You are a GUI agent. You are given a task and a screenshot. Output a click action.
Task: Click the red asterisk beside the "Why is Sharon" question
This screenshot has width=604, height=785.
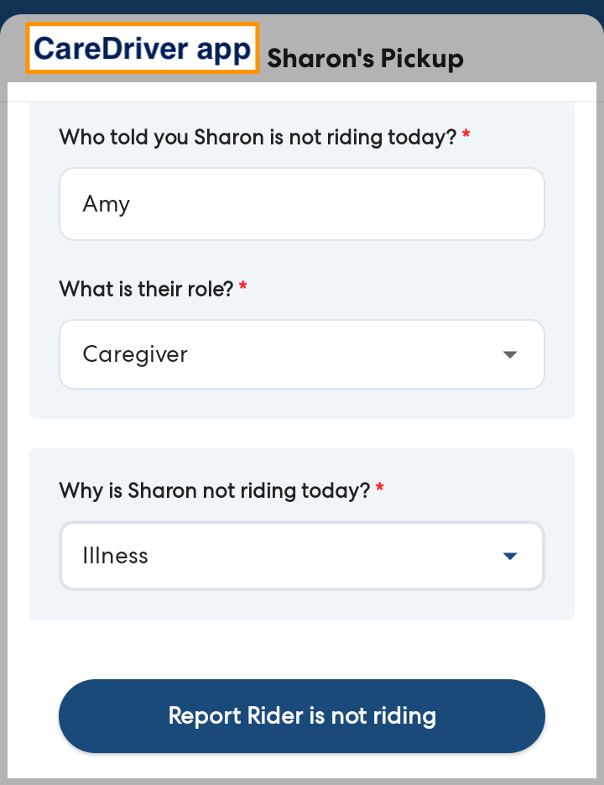click(x=380, y=490)
